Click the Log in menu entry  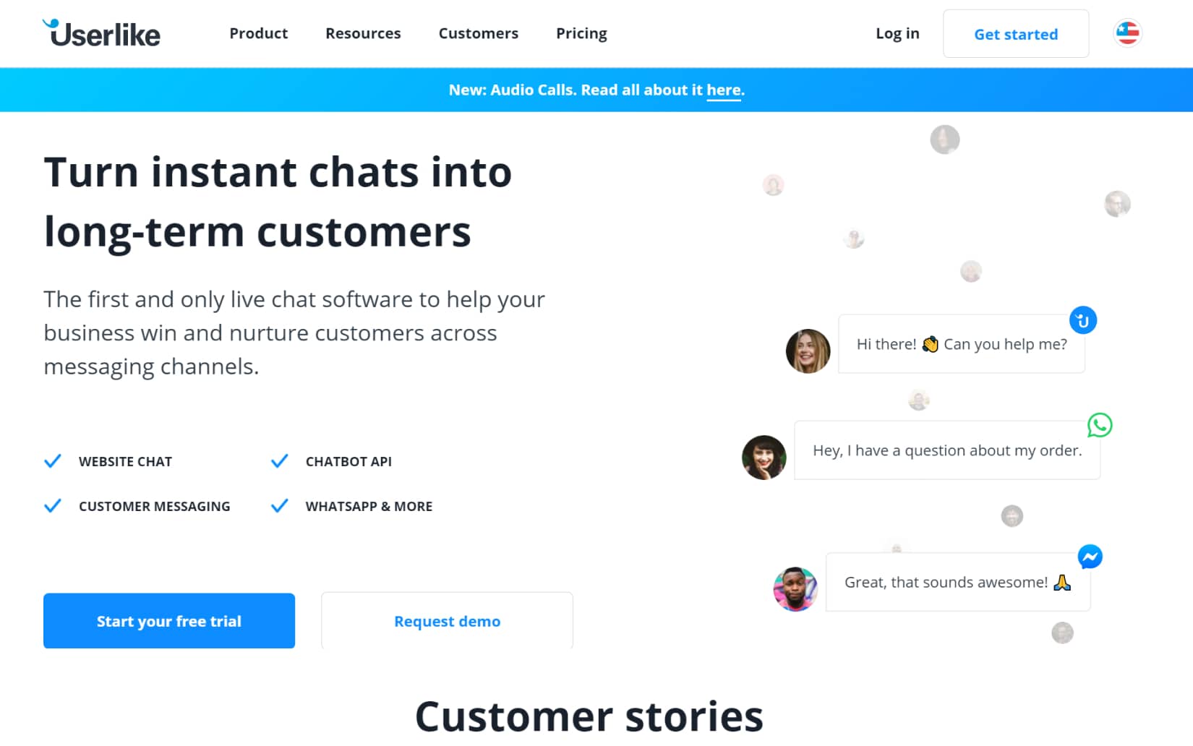(897, 33)
